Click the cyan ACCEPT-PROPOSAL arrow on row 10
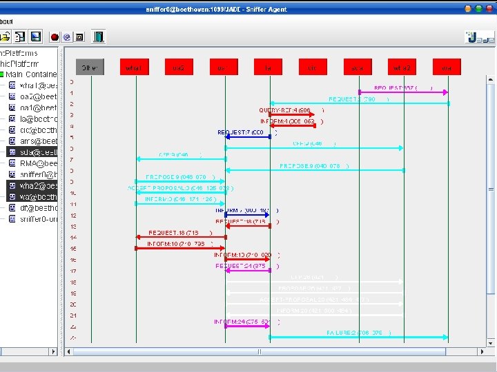Viewport: 497px width, 372px height. (x=182, y=192)
